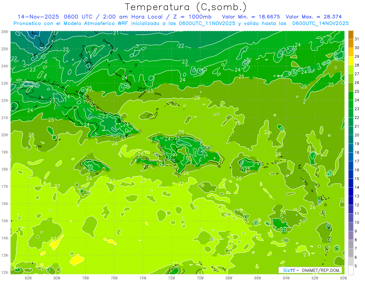
Task: Click the 'ONAMET/REP.DOM.' logo label
Action: tap(322, 270)
